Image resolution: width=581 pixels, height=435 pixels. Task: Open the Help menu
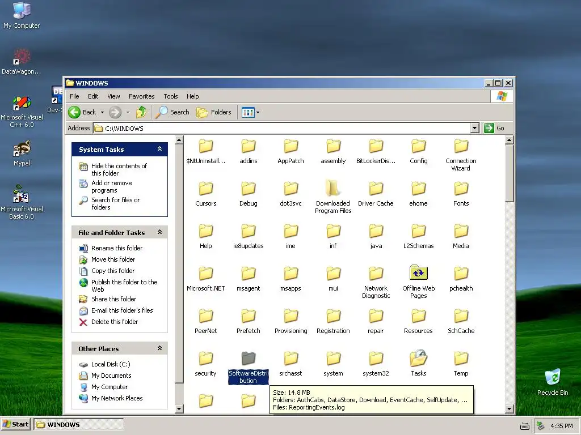pos(192,96)
